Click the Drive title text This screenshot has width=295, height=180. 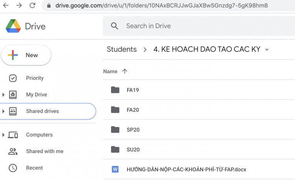tap(35, 26)
